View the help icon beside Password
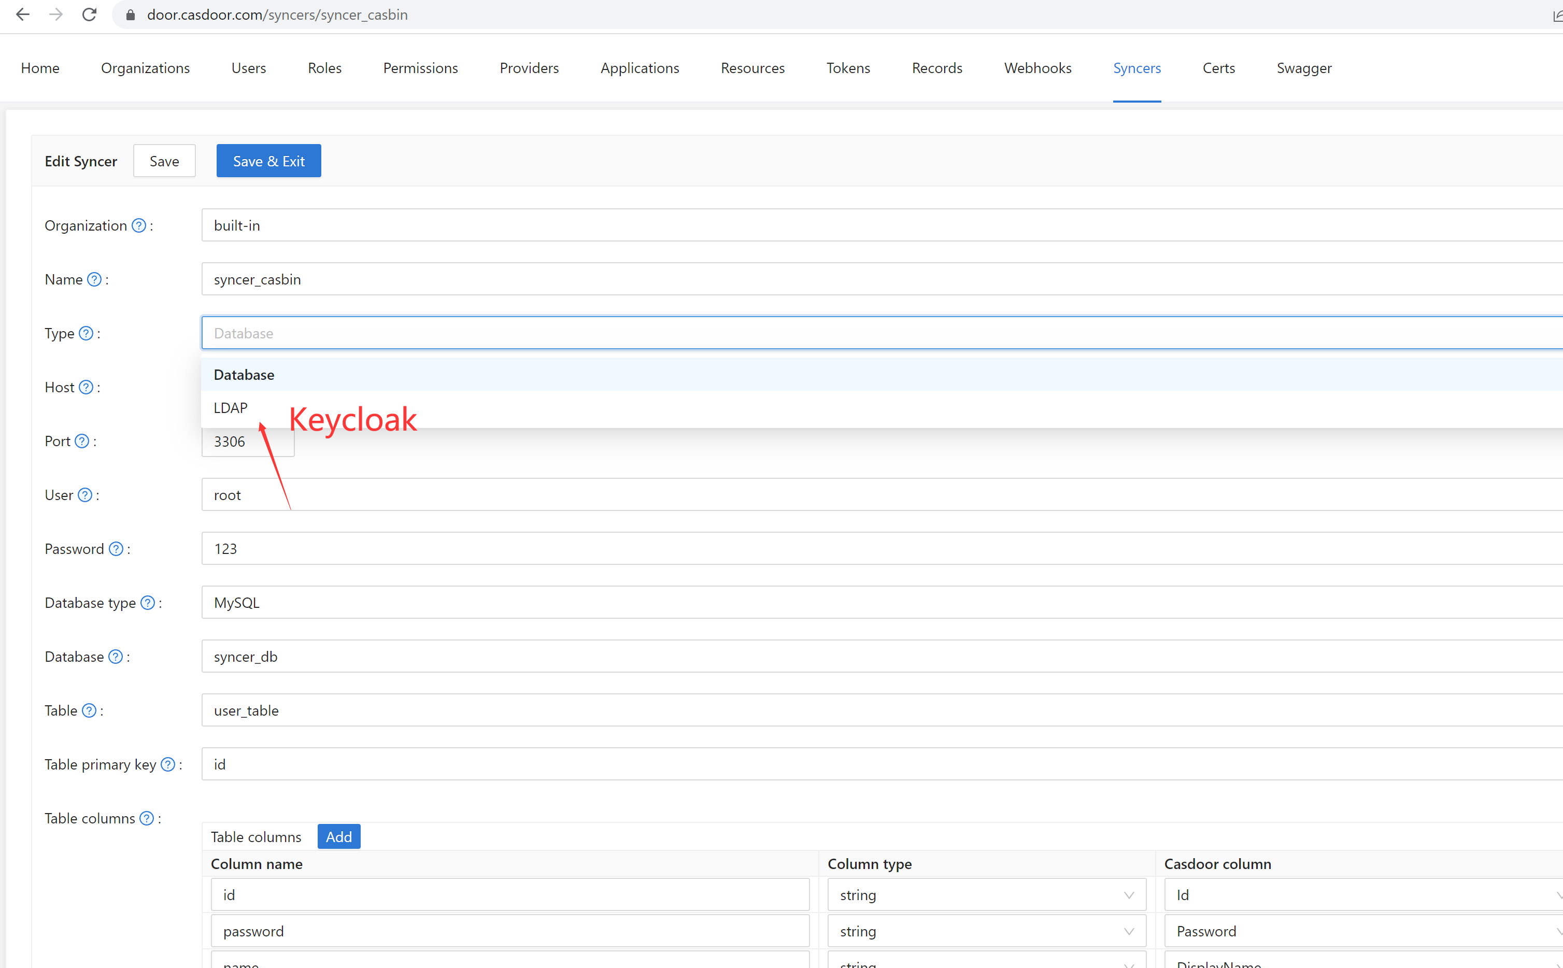This screenshot has width=1563, height=968. click(116, 549)
